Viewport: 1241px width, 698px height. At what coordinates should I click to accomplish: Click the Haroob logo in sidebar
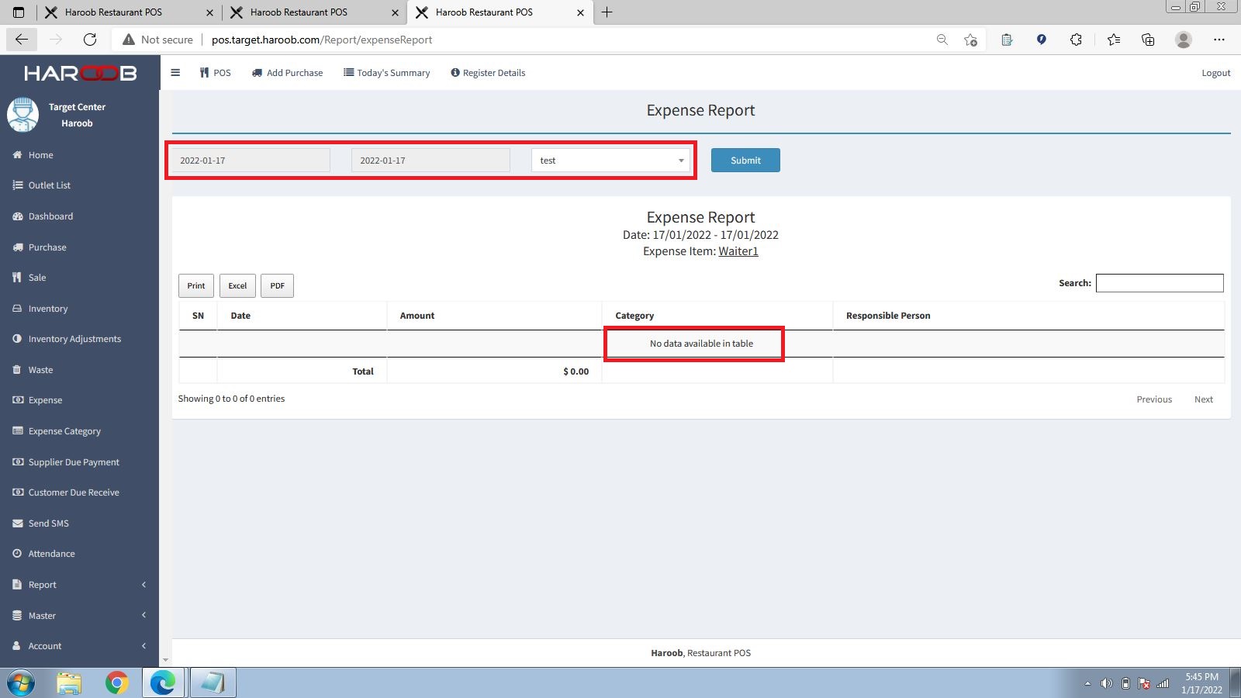click(80, 73)
